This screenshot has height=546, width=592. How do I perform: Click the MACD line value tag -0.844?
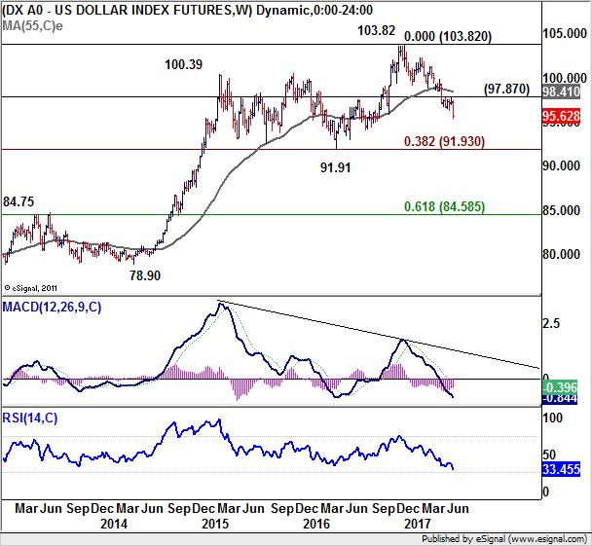coord(560,398)
